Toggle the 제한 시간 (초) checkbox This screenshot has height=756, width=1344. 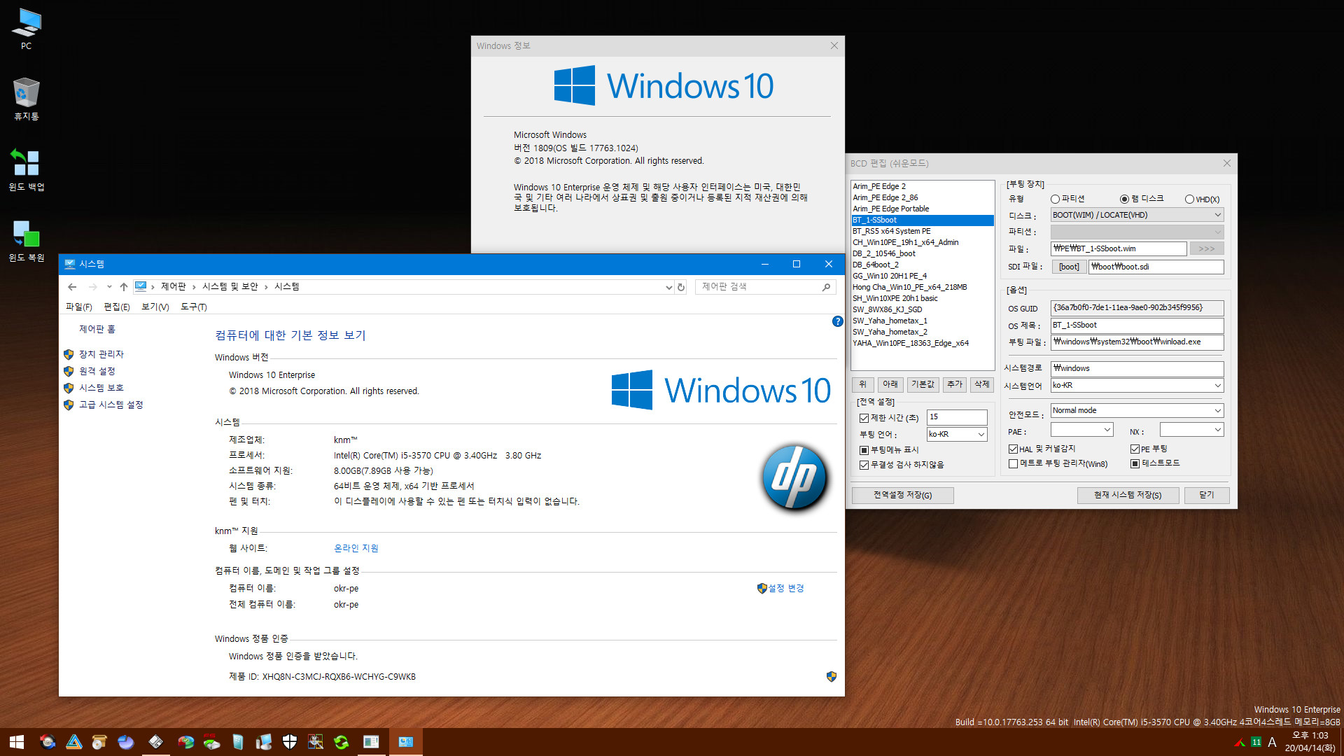tap(864, 419)
